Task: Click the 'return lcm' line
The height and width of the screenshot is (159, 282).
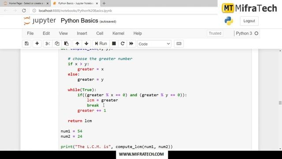Action: click(x=80, y=121)
